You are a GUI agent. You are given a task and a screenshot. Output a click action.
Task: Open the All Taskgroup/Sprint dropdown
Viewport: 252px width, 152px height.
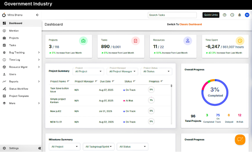(99, 146)
